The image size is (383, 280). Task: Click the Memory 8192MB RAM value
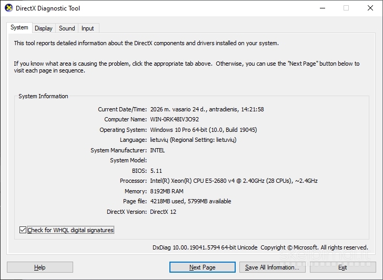(167, 191)
